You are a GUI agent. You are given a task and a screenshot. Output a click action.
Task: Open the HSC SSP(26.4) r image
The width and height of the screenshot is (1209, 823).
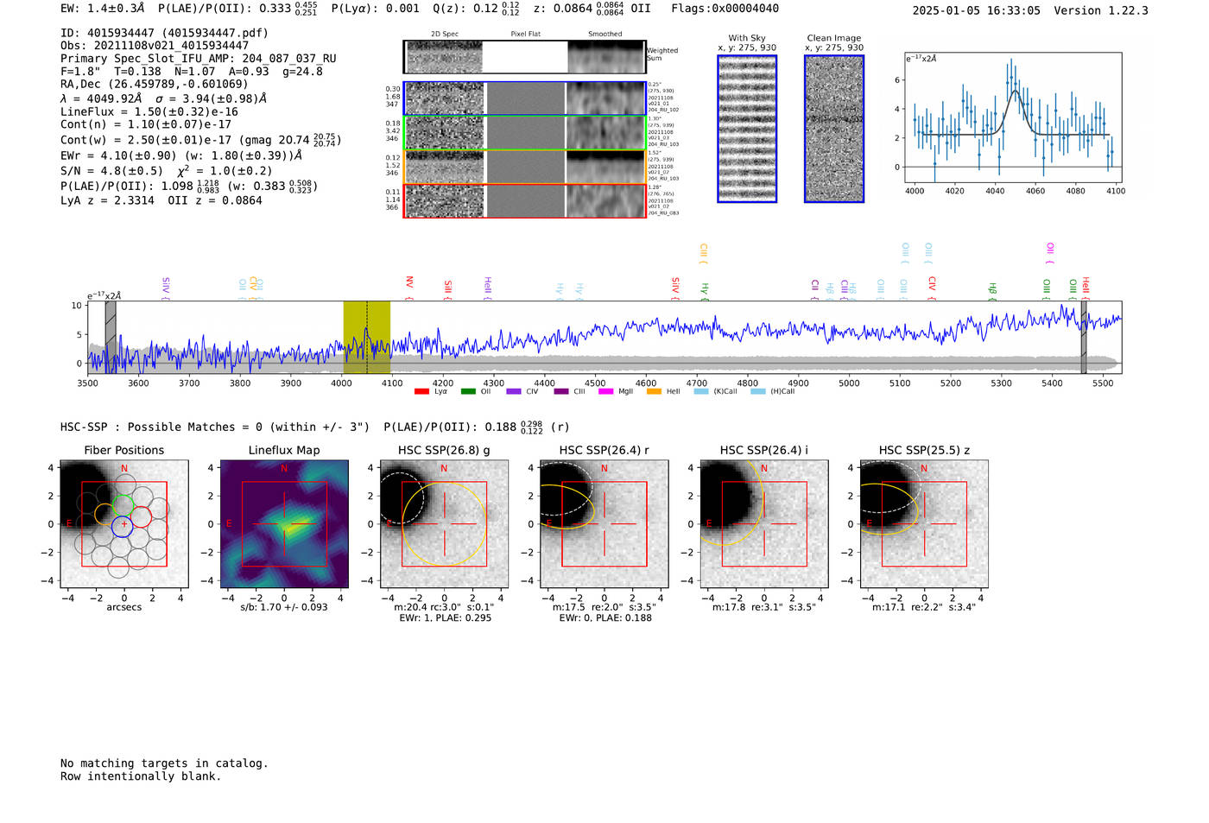pyautogui.click(x=604, y=524)
